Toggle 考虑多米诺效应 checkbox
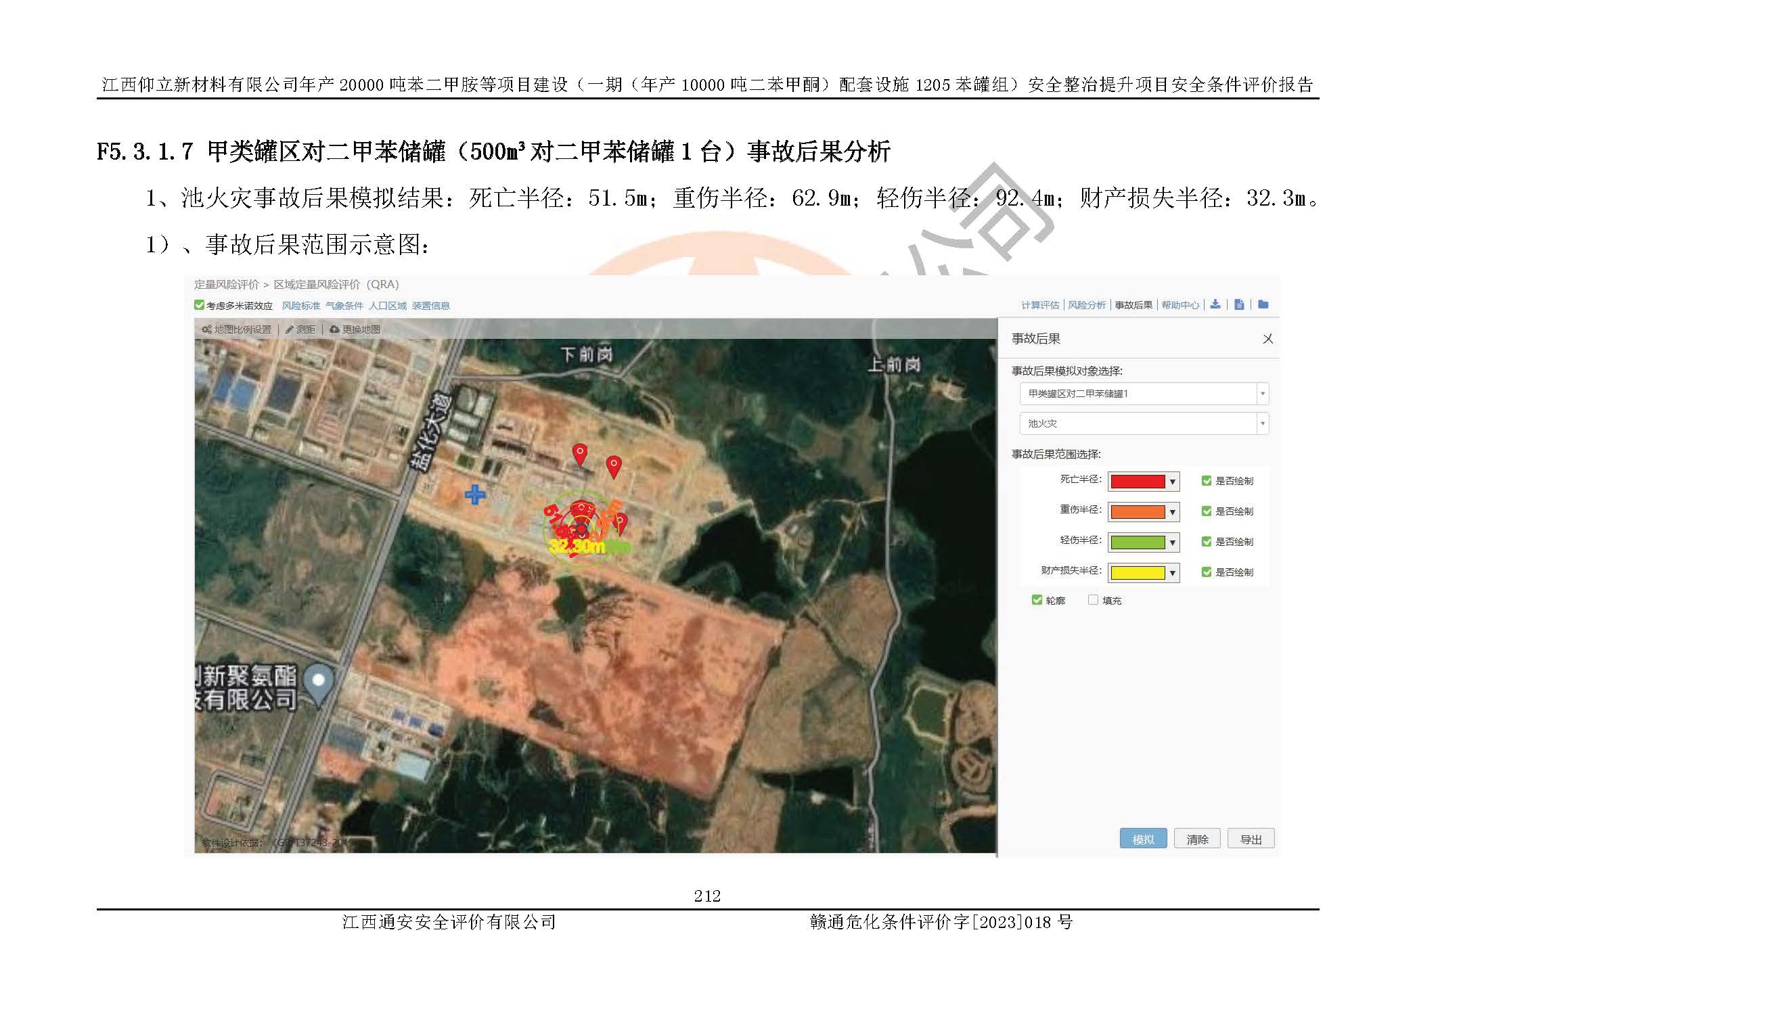 [200, 306]
